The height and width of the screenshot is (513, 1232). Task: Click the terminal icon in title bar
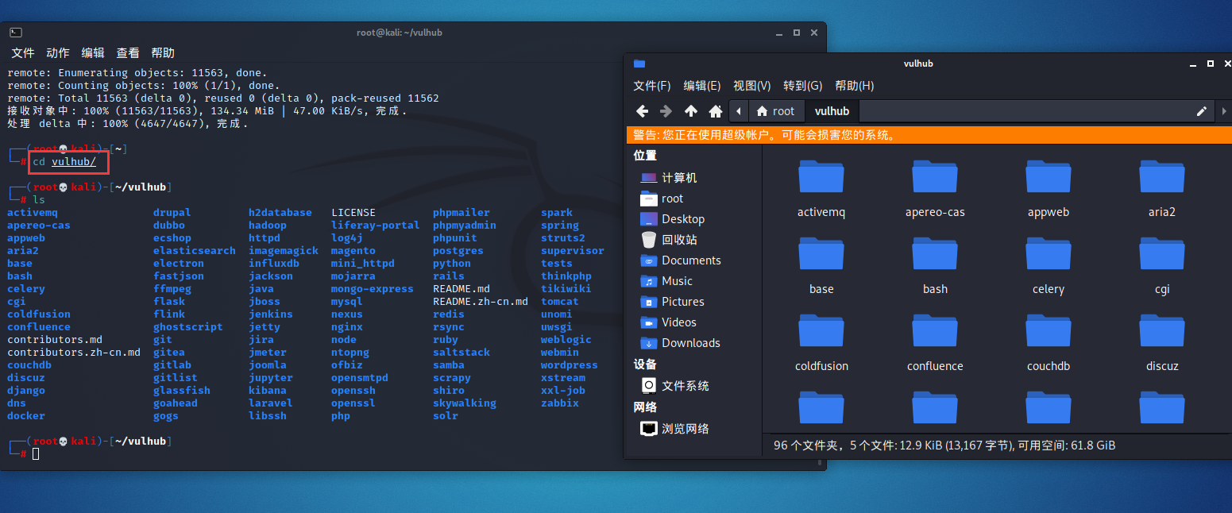(x=15, y=33)
